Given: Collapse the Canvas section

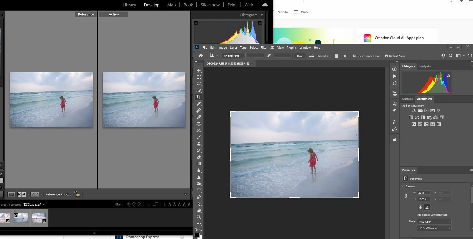Looking at the screenshot, I should (x=403, y=186).
